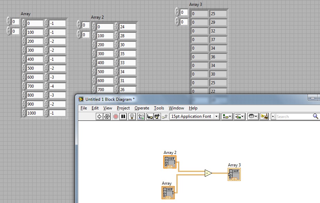Select Array cell containing 1000
This screenshot has height=203, width=320.
tap(35, 113)
